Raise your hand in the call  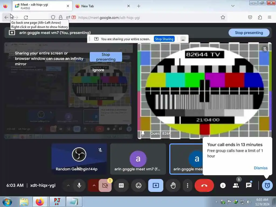173,185
